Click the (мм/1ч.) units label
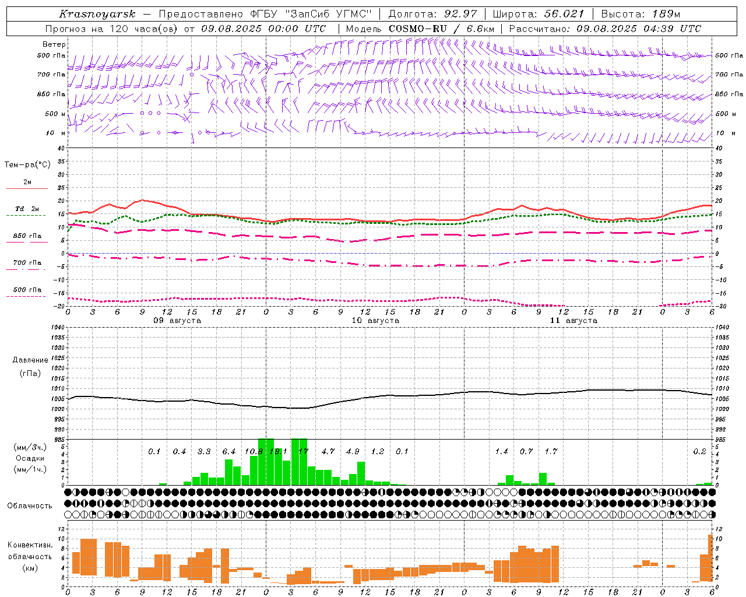746x597 pixels. pos(30,469)
